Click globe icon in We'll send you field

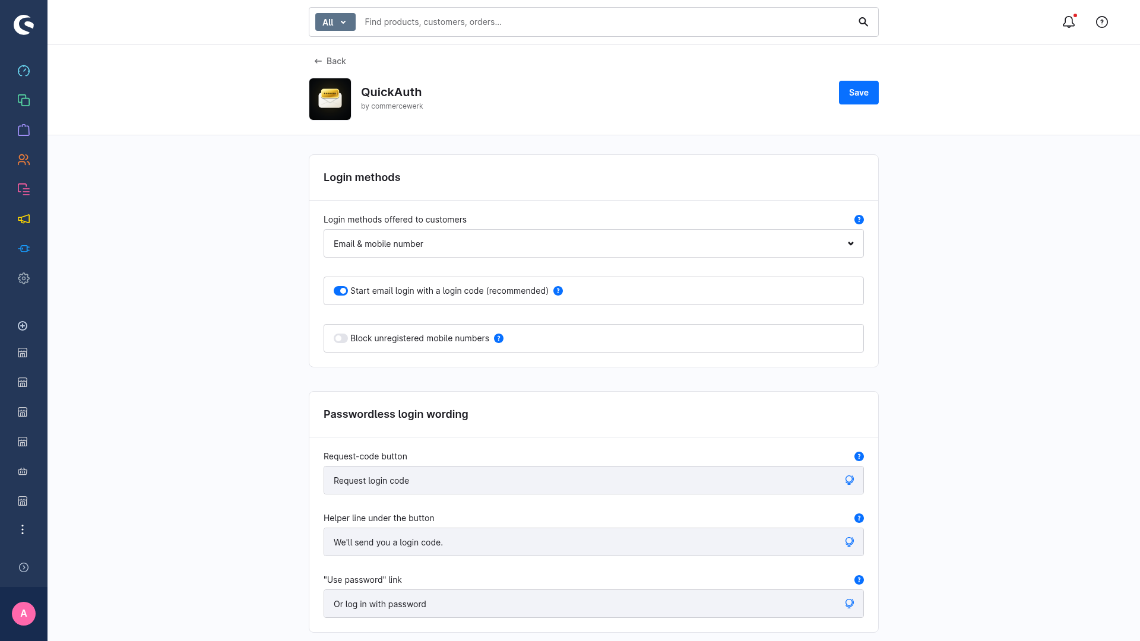coord(850,542)
